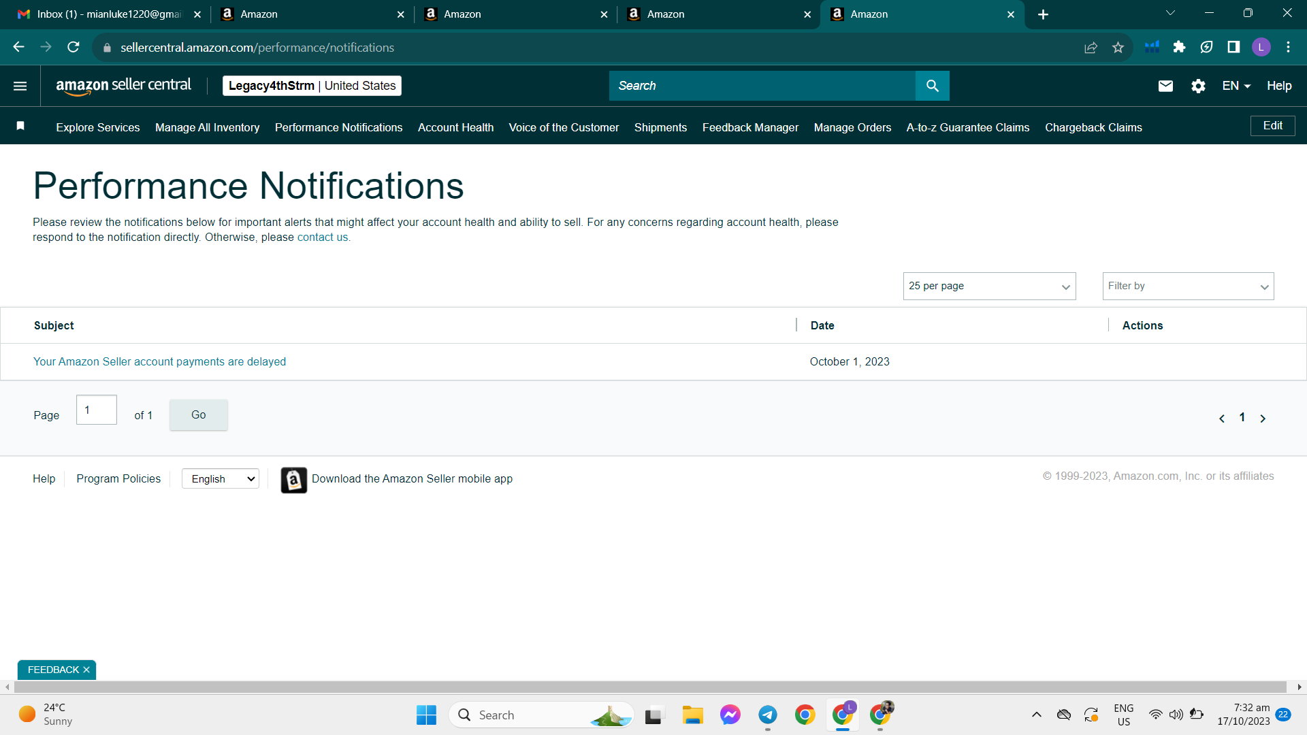This screenshot has height=735, width=1307.
Task: Open the weather widget showing 24°C
Action: coord(46,715)
